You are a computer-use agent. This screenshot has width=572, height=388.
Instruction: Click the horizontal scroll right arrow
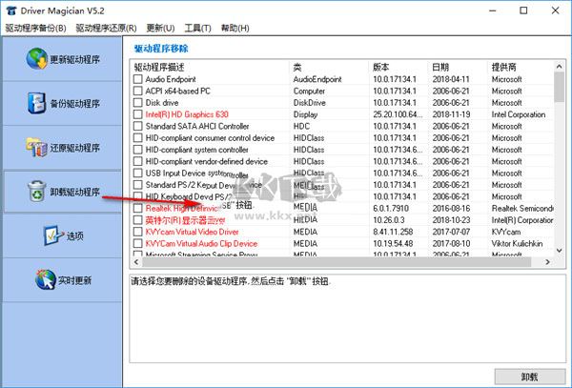547,262
